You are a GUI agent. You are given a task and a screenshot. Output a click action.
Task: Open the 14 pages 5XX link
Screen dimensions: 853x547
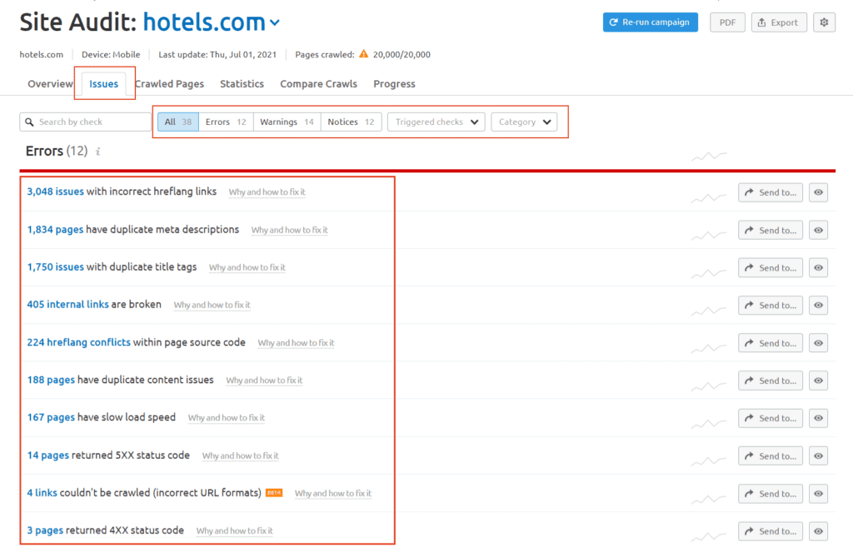tap(47, 455)
